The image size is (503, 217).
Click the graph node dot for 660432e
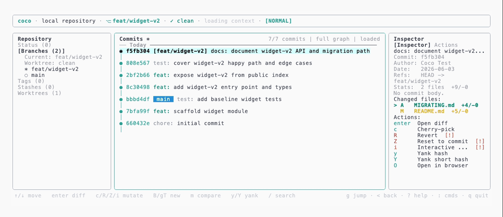(x=121, y=124)
